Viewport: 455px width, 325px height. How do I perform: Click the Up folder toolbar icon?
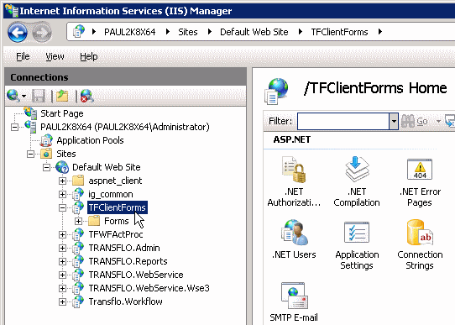[62, 96]
